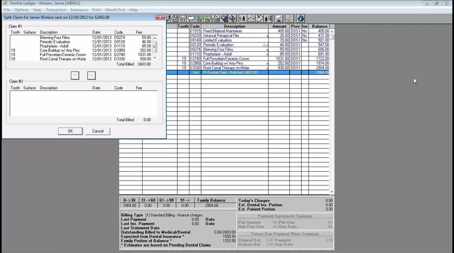The image size is (454, 253).
Task: Click the Prov column header in the ledger
Action: click(295, 27)
